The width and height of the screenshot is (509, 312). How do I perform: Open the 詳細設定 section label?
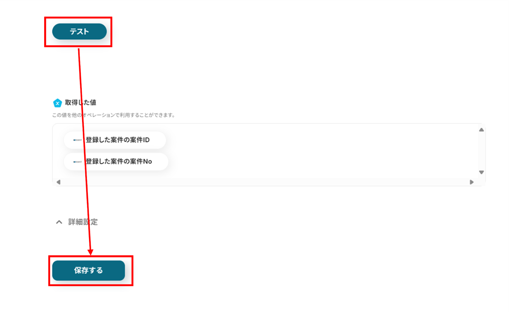point(83,222)
